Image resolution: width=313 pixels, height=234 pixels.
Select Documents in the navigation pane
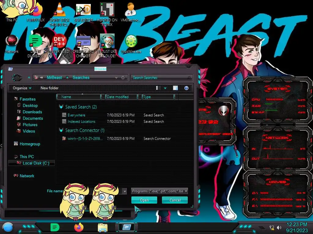[x=33, y=118]
